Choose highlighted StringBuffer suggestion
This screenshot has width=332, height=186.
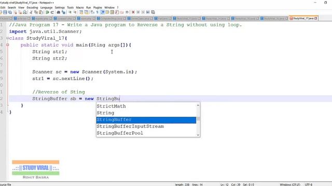point(146,120)
